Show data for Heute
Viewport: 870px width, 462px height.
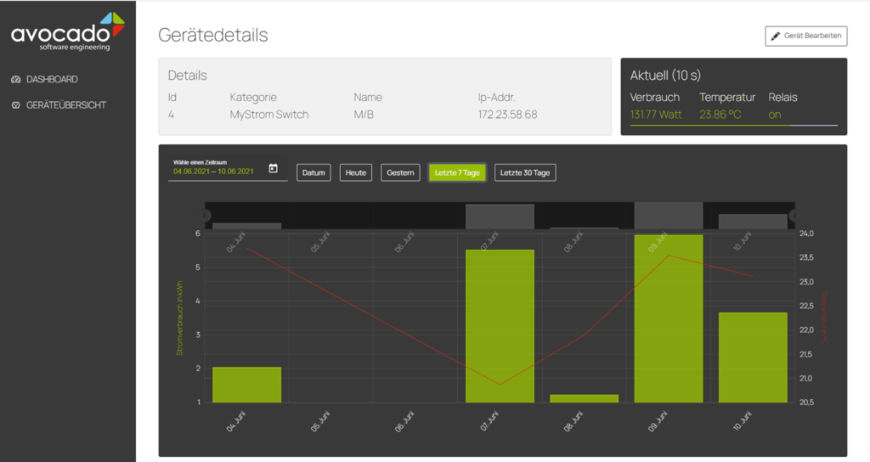click(356, 172)
